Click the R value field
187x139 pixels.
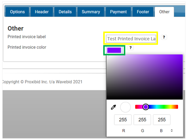123,120
